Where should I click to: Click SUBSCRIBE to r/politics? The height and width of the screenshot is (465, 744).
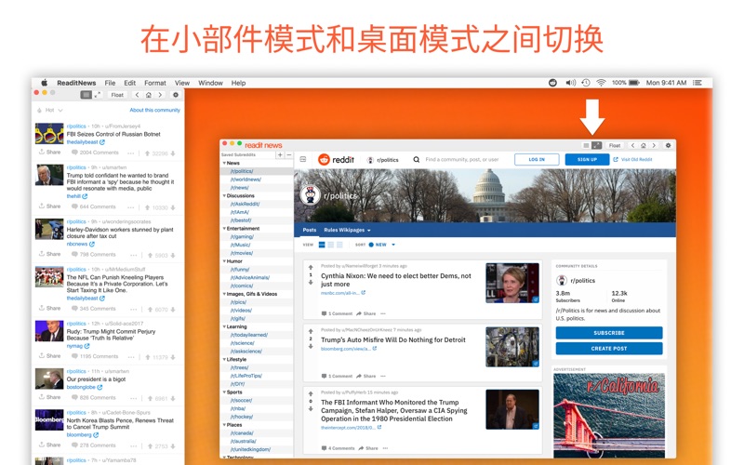[609, 333]
